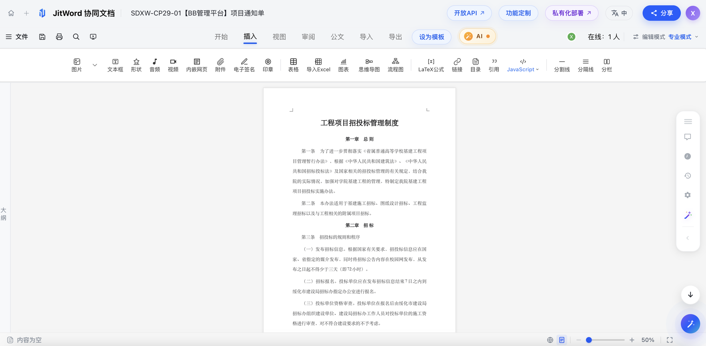
Task: Split the page with 分栏 columns
Action: [x=607, y=65]
